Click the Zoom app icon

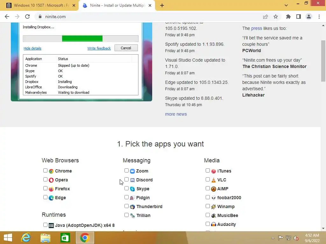pyautogui.click(x=132, y=171)
